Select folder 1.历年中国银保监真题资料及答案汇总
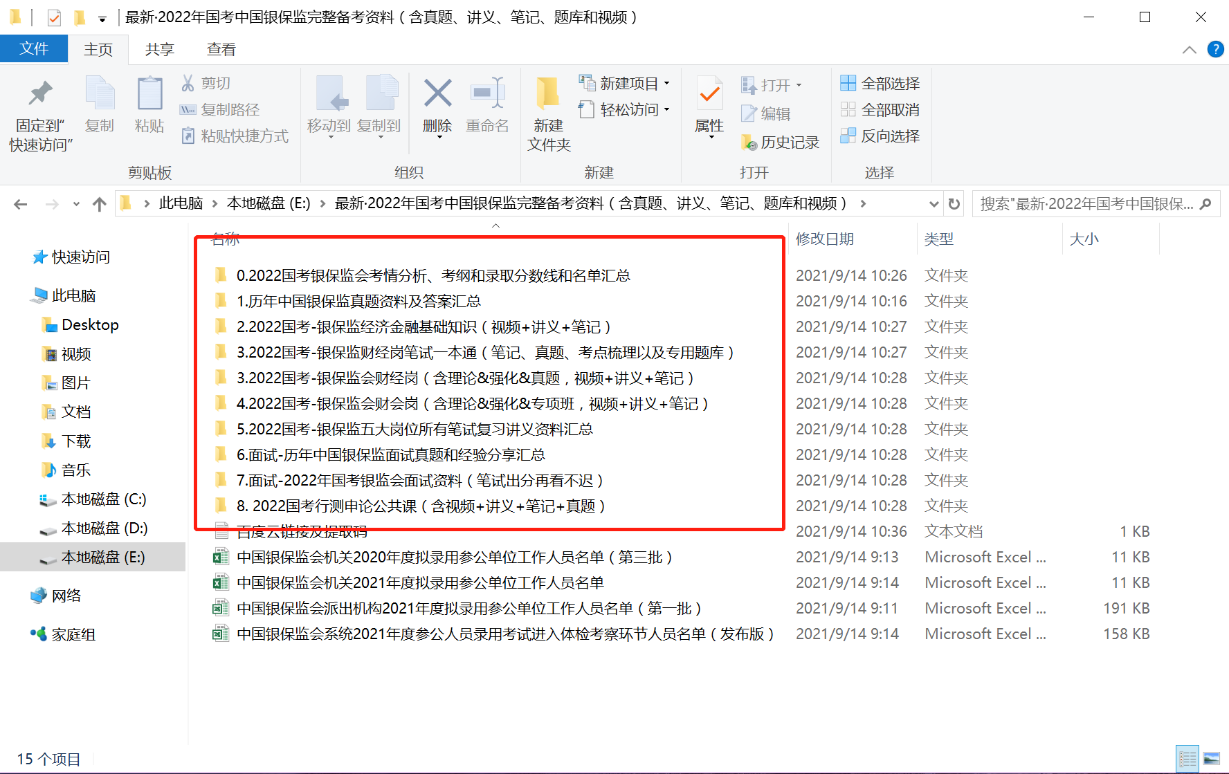Screen dimensions: 1229x774 point(358,301)
